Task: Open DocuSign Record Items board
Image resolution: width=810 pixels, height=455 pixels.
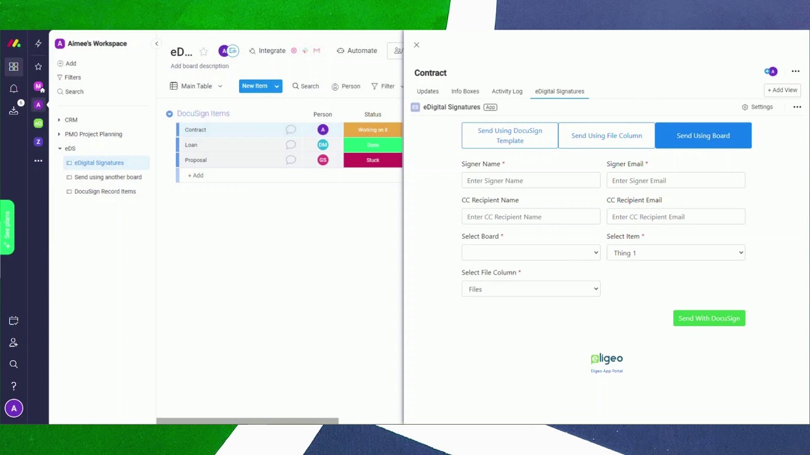Action: pyautogui.click(x=105, y=191)
